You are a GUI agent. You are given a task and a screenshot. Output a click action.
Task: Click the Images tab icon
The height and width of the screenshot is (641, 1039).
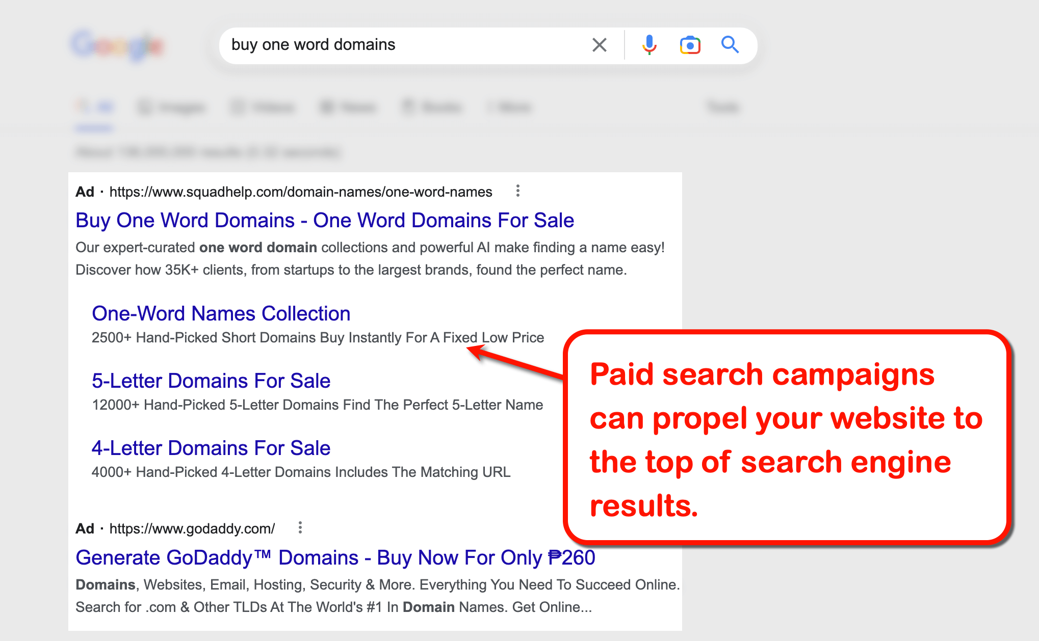tap(145, 107)
